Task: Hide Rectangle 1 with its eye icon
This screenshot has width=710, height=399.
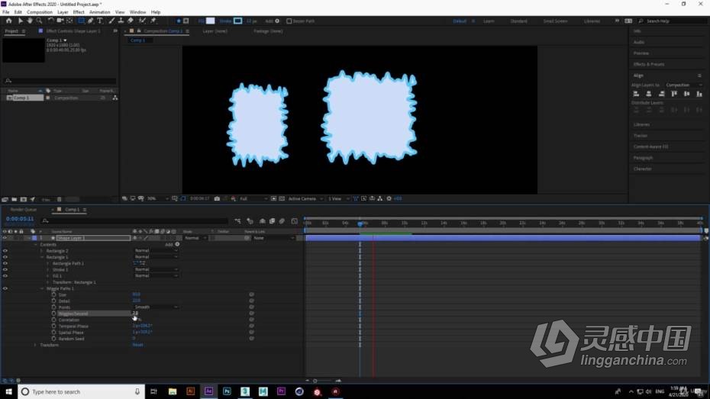Action: coord(5,257)
